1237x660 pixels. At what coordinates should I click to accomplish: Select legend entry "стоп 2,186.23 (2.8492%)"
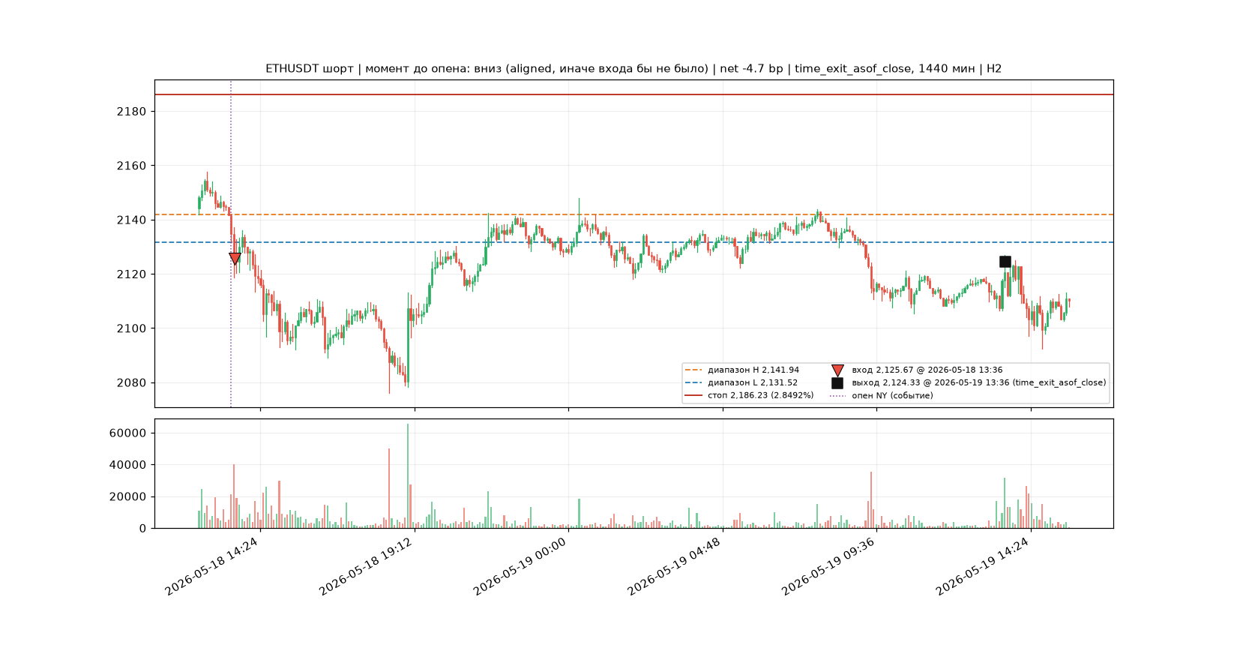coord(760,395)
